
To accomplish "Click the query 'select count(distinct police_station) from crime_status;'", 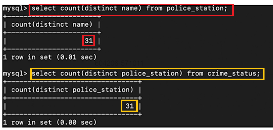I will tap(146, 74).
